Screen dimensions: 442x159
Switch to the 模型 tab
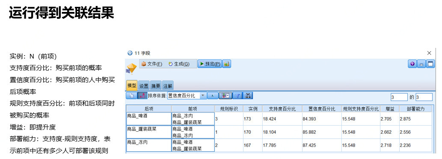coord(132,85)
